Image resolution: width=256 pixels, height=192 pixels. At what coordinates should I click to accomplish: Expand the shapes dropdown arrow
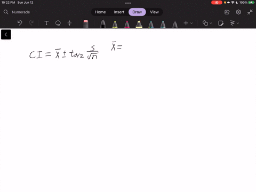(211, 23)
